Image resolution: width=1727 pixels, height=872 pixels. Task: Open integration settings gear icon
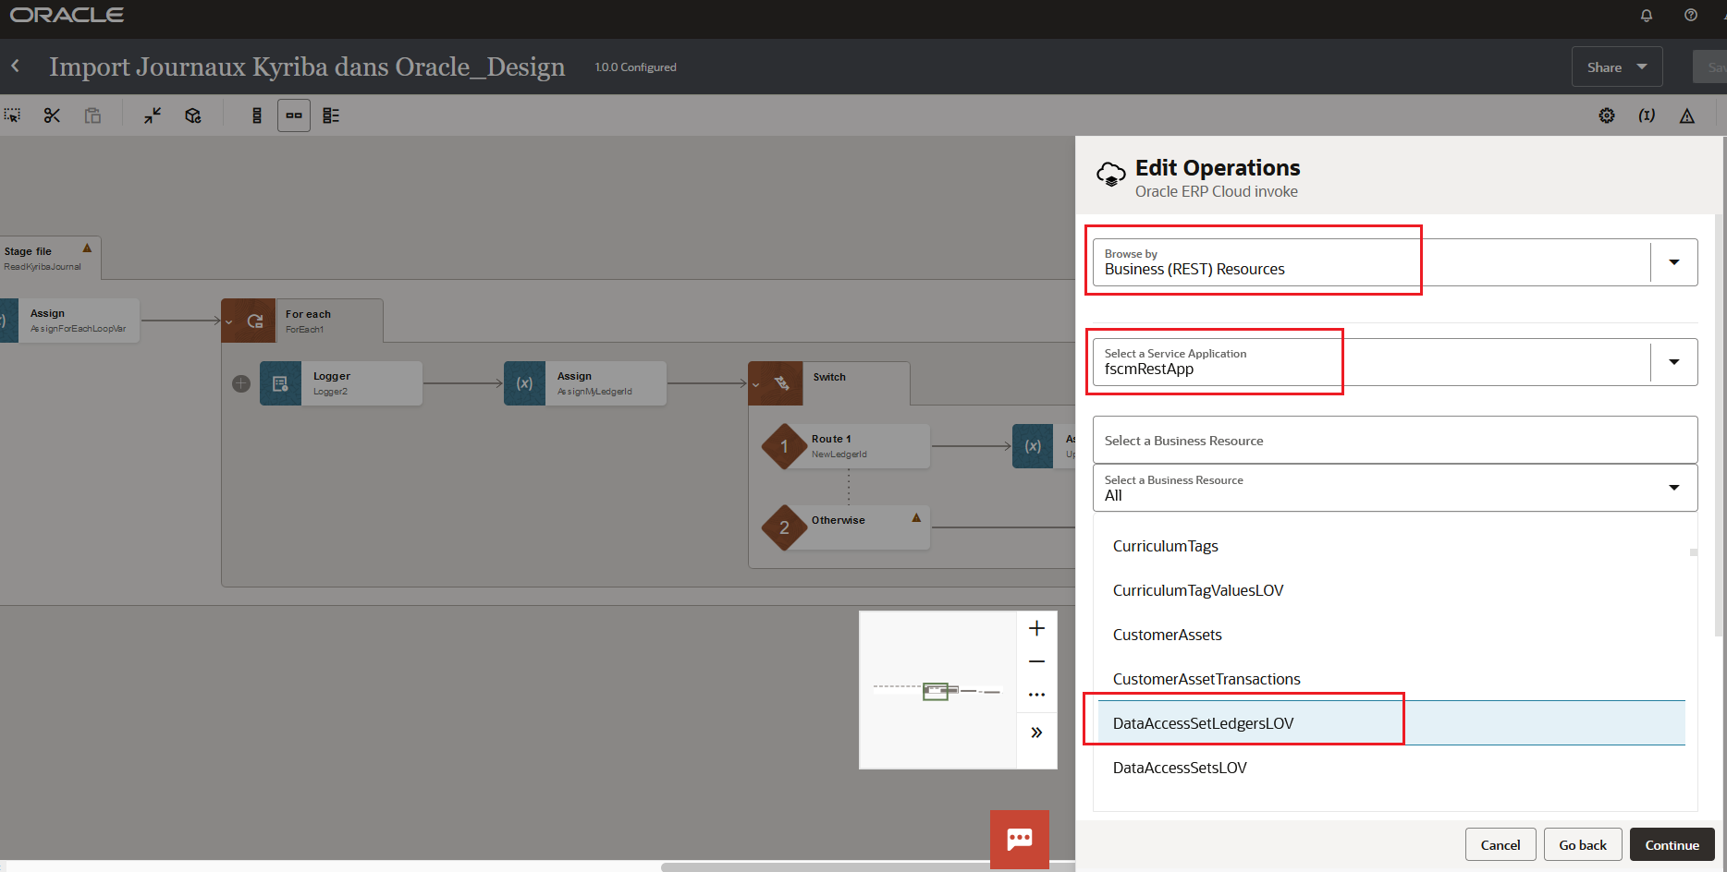[1607, 115]
